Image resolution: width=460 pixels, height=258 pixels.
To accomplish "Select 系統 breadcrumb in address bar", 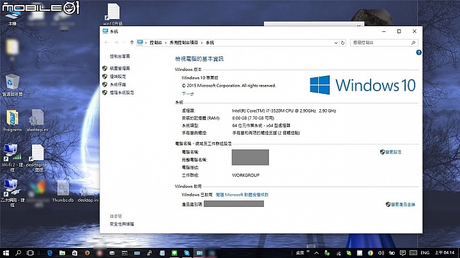I will (210, 43).
